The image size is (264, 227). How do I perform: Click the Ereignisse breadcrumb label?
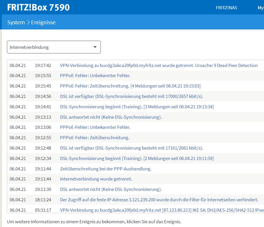coord(43,22)
